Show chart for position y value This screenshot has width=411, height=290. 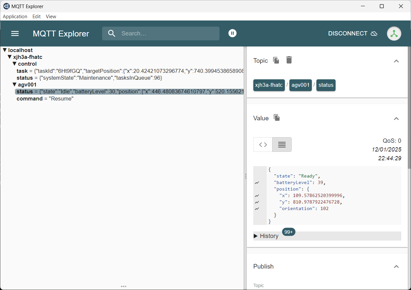click(257, 202)
